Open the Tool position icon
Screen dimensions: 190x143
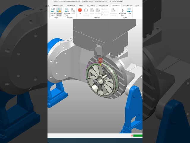point(73,11)
